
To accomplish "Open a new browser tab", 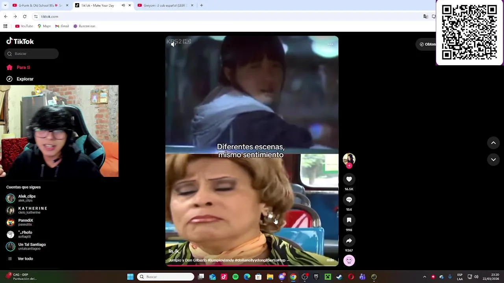I will point(201,6).
